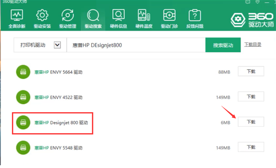Open the 反馈问题 feedback section
276x168 pixels.
click(195, 19)
